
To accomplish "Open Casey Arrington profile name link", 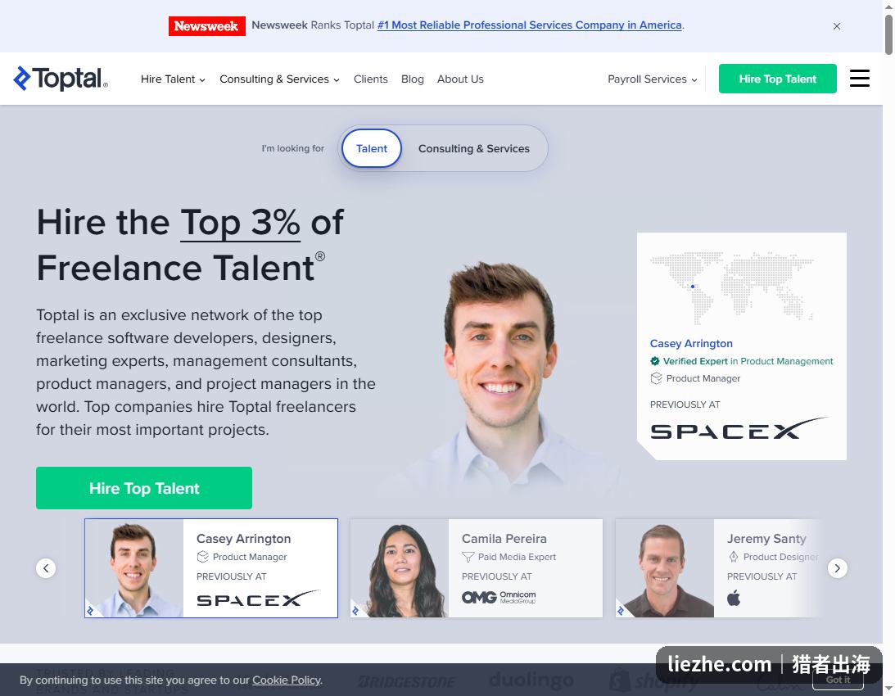I will (691, 343).
